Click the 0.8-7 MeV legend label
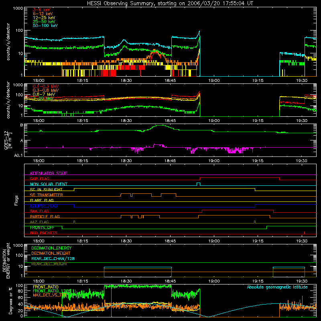321x321 pixels. pyautogui.click(x=44, y=94)
